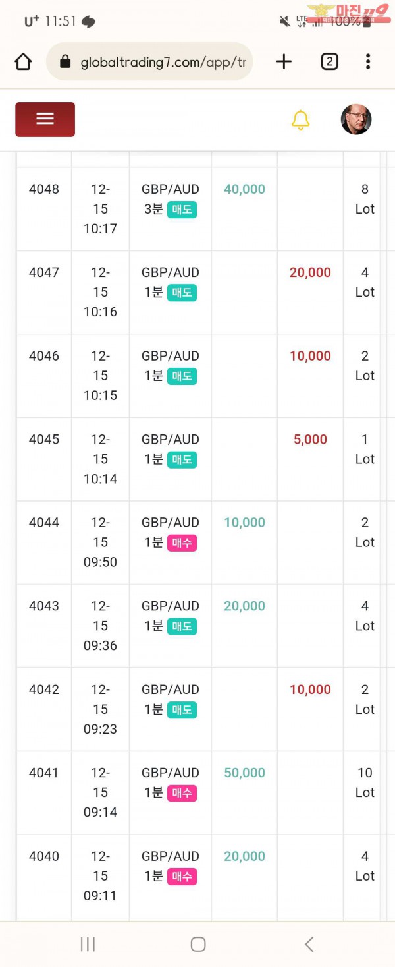Tap the globaltrading7.com address bar
Viewport: 395px width, 967px height.
click(x=162, y=62)
